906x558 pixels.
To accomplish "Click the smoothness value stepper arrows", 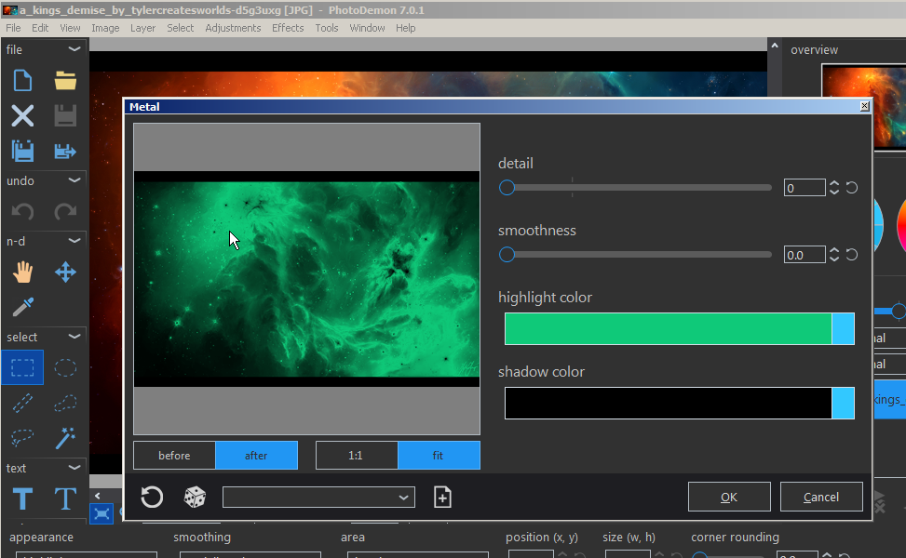I will pos(833,255).
